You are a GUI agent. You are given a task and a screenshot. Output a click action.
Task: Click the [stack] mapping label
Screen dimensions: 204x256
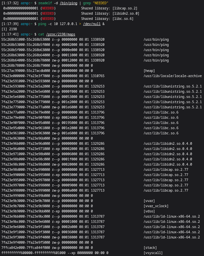pyautogui.click(x=150, y=248)
